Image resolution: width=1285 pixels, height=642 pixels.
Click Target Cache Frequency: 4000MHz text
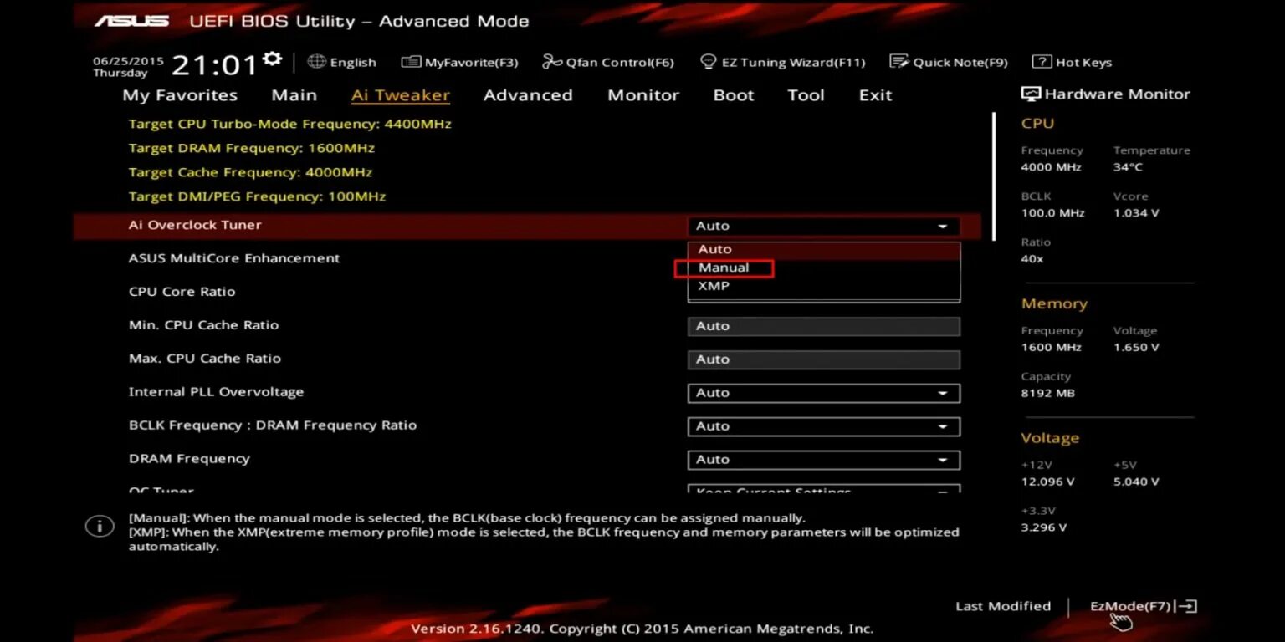coord(250,172)
